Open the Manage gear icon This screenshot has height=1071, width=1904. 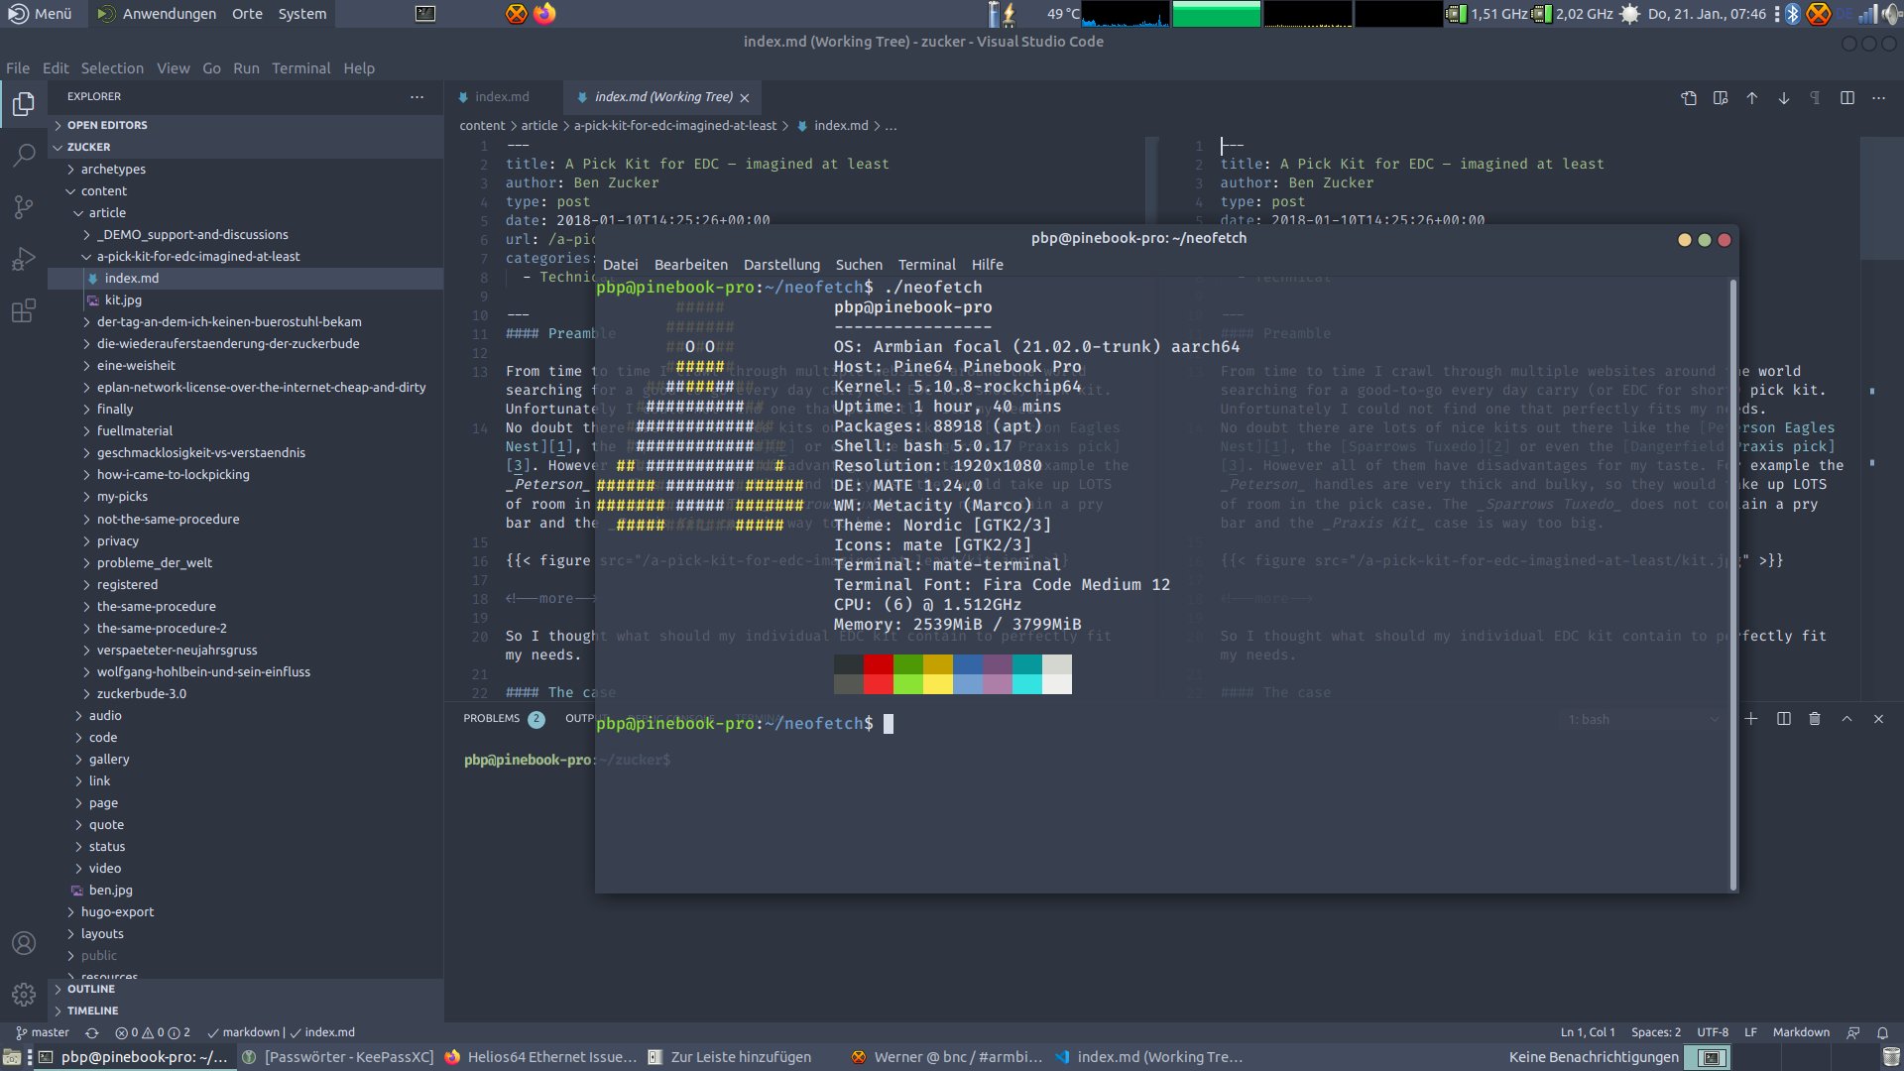[24, 994]
